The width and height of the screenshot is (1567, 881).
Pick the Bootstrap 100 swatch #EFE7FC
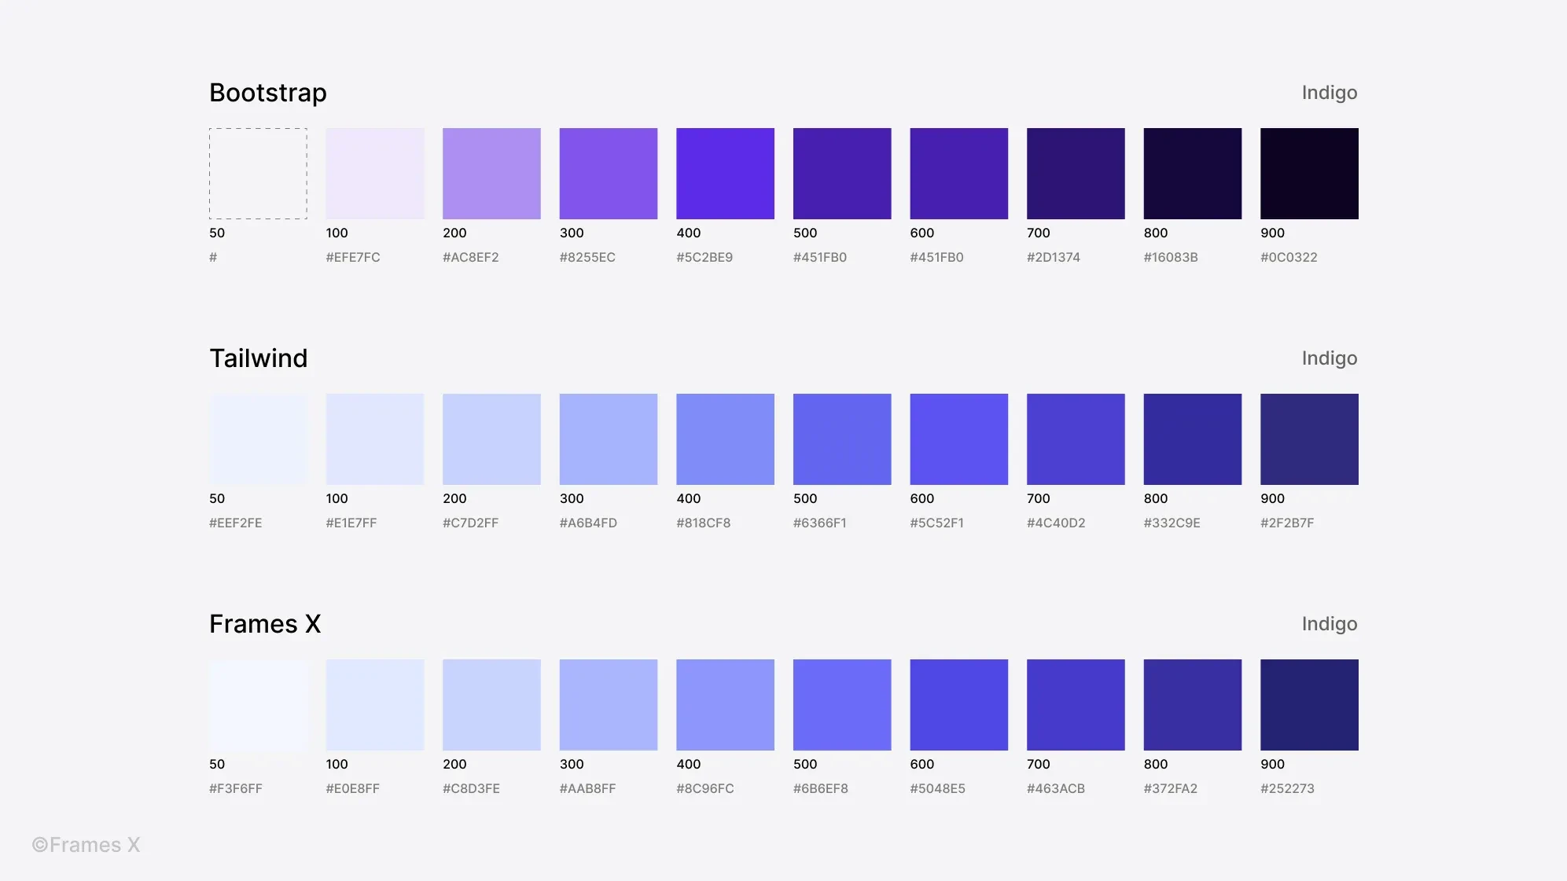tap(375, 174)
